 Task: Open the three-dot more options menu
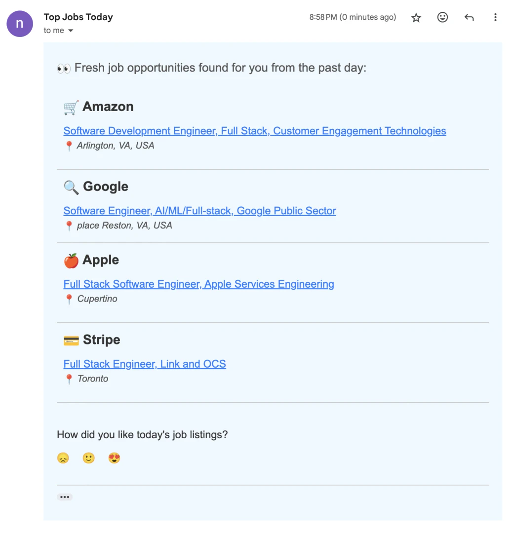[495, 17]
